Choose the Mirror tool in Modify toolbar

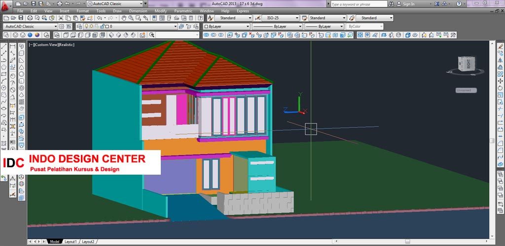point(500,60)
